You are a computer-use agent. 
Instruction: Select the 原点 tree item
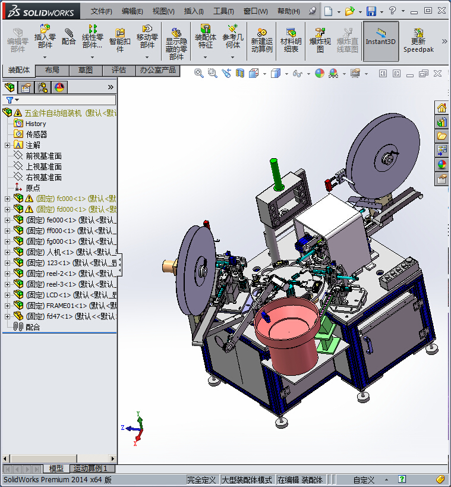(33, 188)
